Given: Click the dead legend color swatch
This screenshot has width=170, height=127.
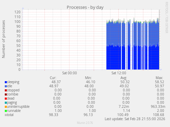Looking at the screenshot, I should (6, 99).
